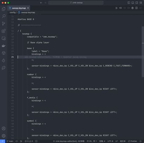The width and height of the screenshot is (144, 143).
Task: Open the cube icon view in activity bar
Action: [4, 53]
